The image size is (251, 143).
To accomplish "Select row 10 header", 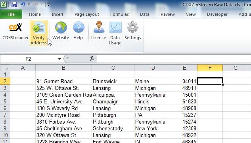I will tap(5, 135).
